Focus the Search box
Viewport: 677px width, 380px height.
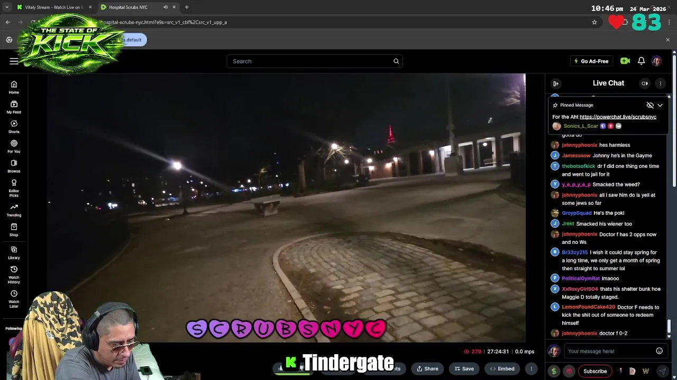(315, 61)
